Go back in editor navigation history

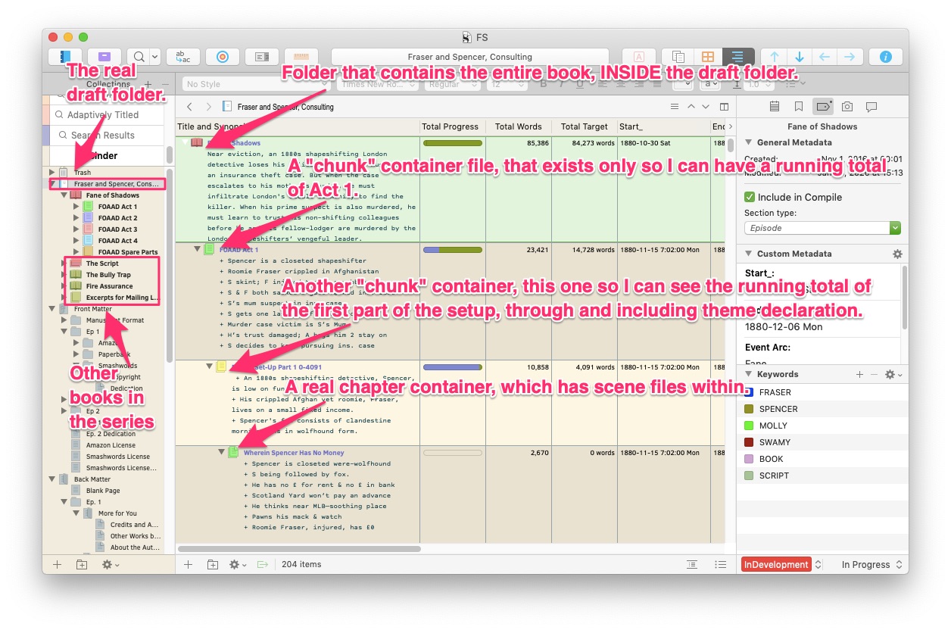tap(190, 107)
